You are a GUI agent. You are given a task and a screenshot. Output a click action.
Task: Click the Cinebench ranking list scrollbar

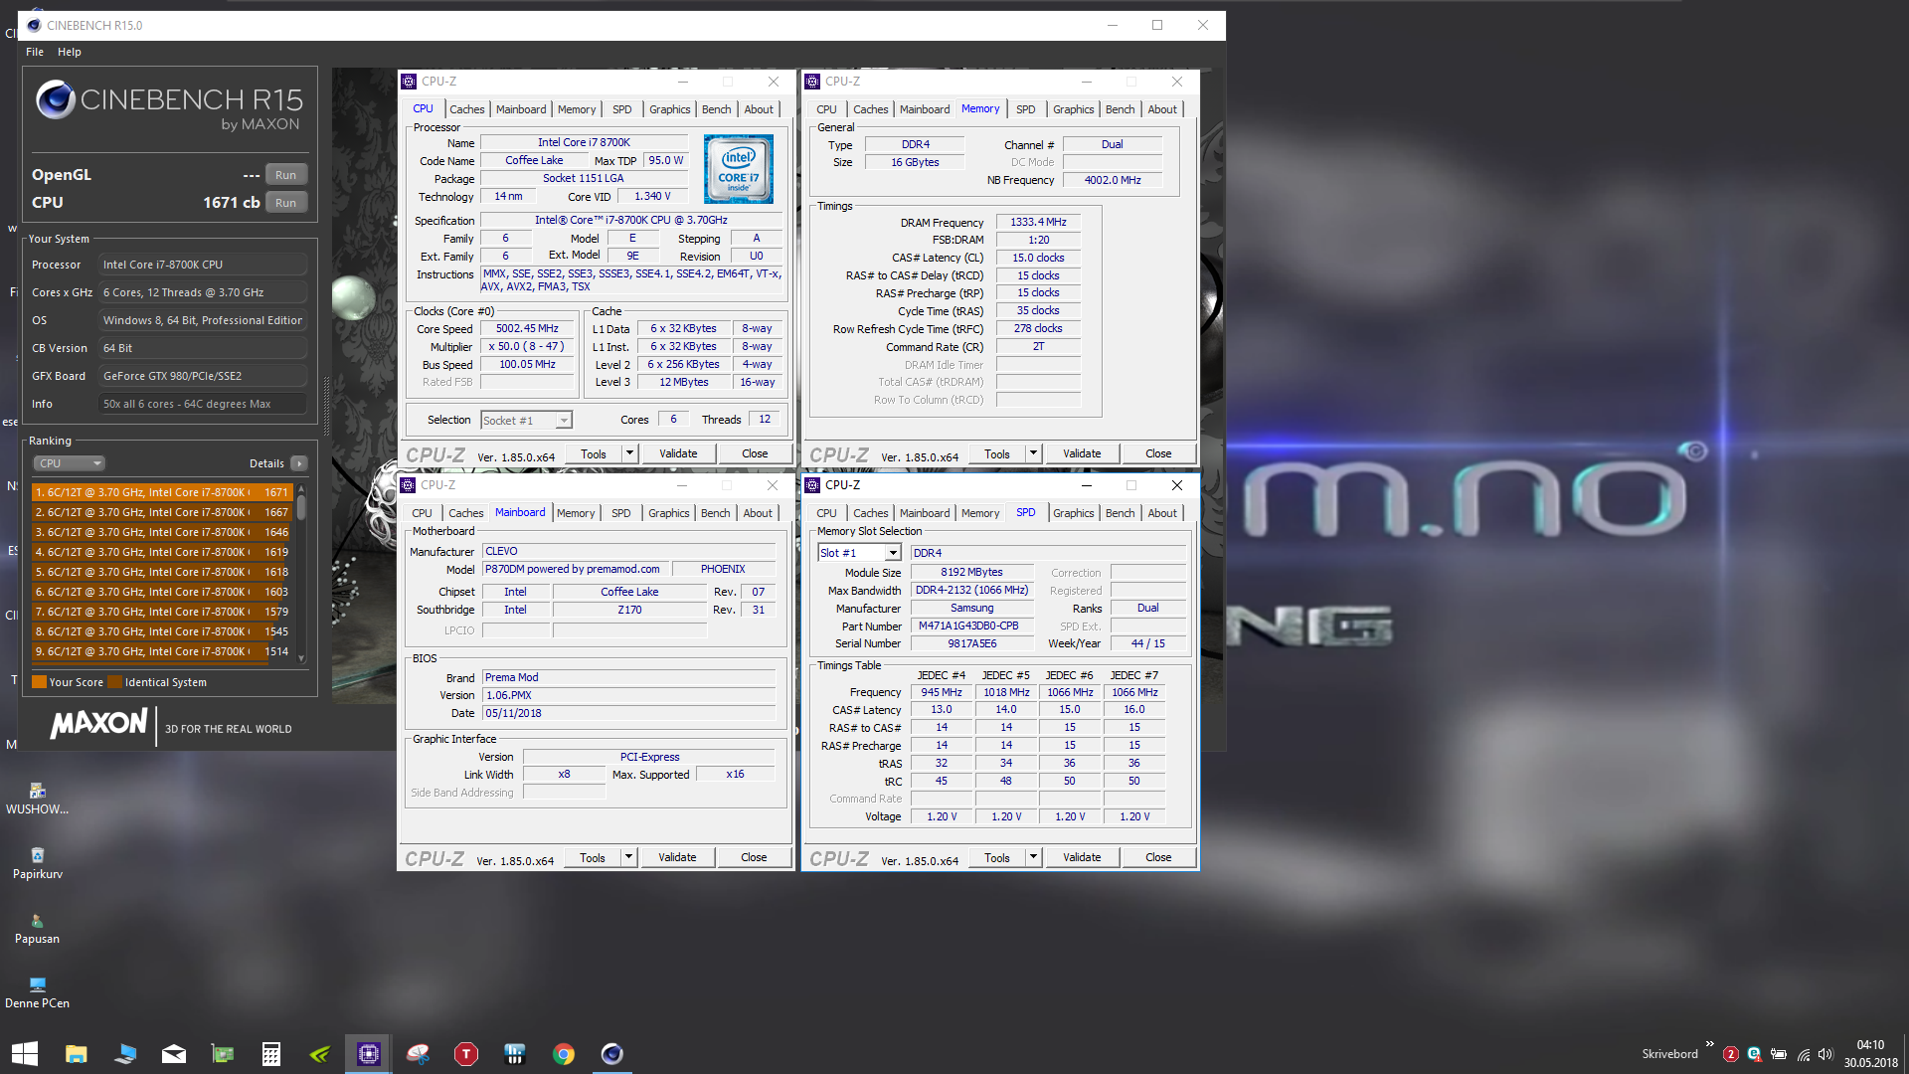point(301,575)
